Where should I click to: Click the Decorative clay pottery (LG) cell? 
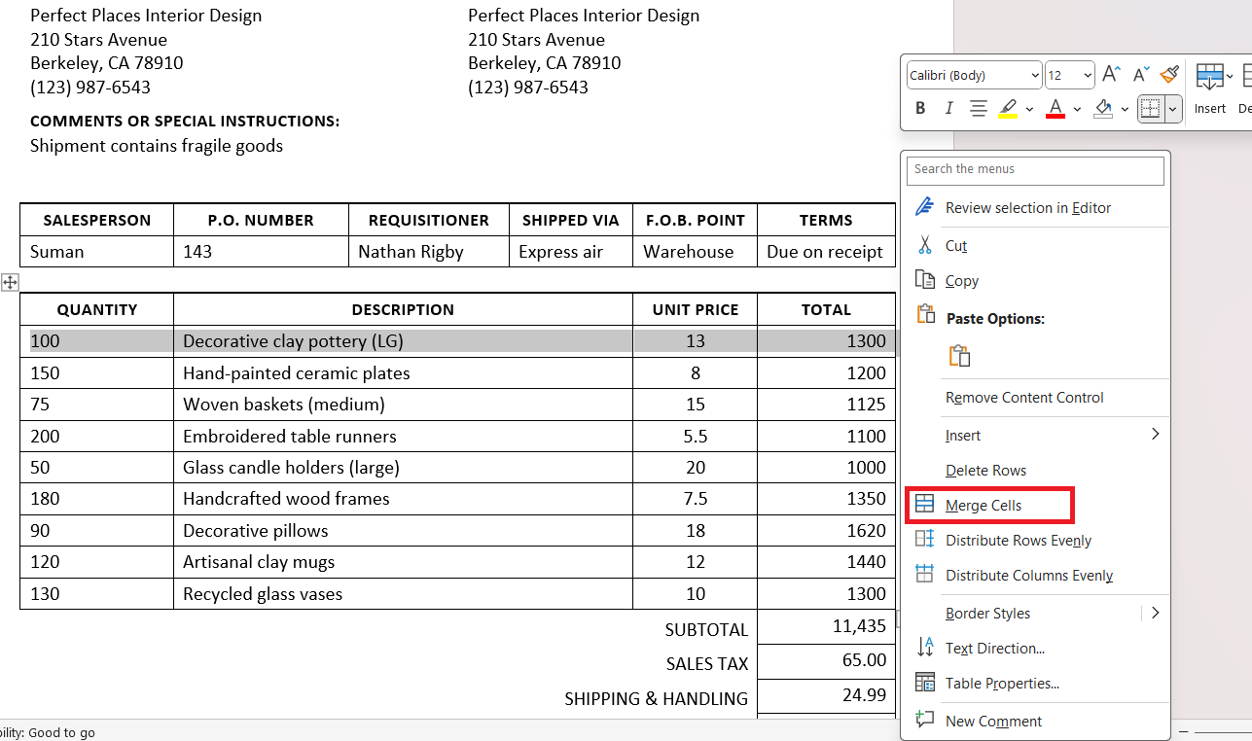[x=403, y=341]
